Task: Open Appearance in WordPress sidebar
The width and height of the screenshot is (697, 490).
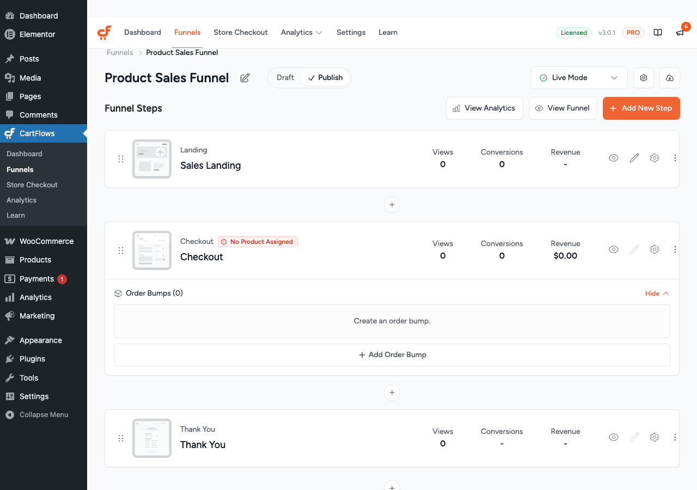Action: click(44, 340)
